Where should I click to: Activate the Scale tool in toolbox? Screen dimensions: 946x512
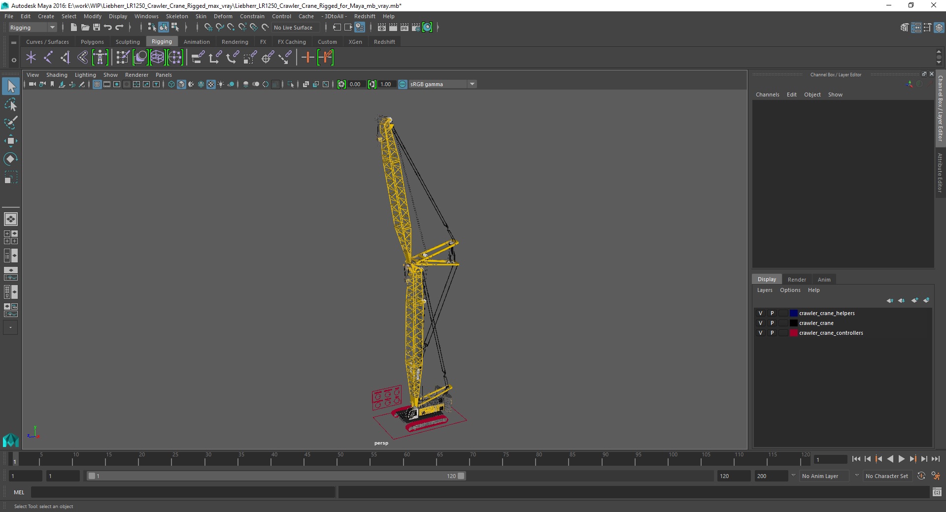pyautogui.click(x=10, y=177)
